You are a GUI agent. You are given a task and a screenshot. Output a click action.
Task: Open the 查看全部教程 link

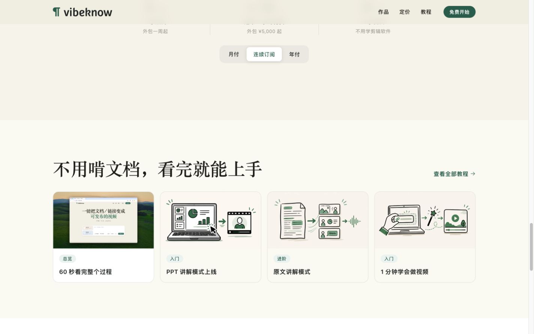(x=455, y=174)
